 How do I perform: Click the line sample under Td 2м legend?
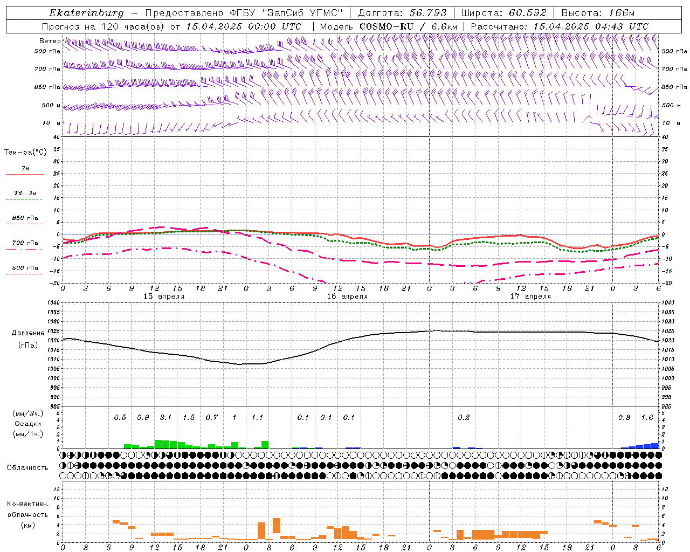tap(24, 199)
